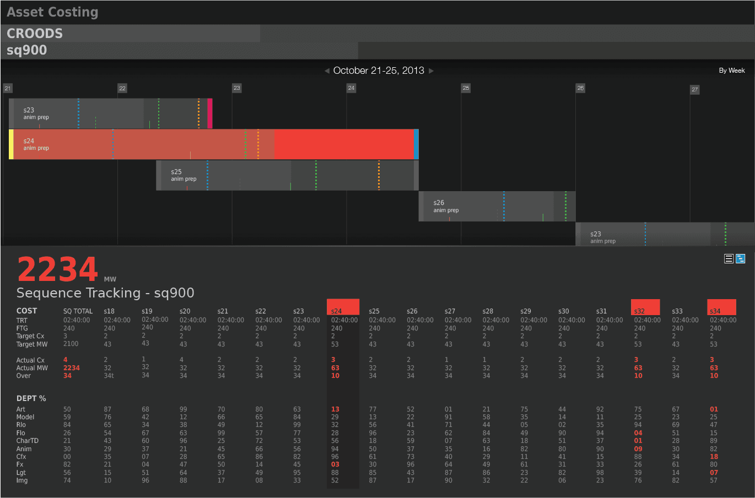The width and height of the screenshot is (755, 498).
Task: Select the s18 column header
Action: [109, 311]
